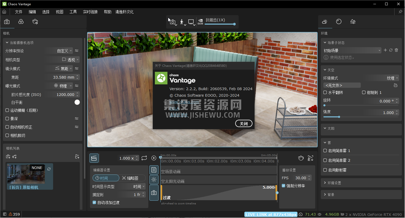Open the Camera tab in left panel

(x=7, y=22)
